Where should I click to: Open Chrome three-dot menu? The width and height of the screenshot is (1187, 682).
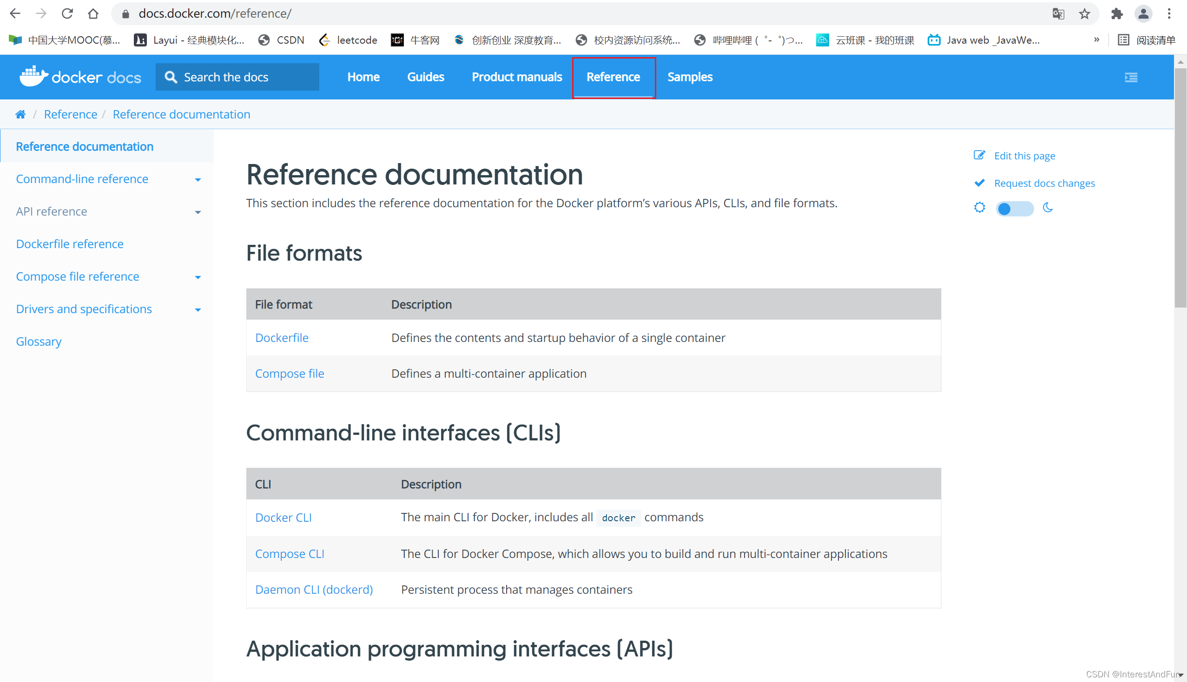click(1169, 14)
